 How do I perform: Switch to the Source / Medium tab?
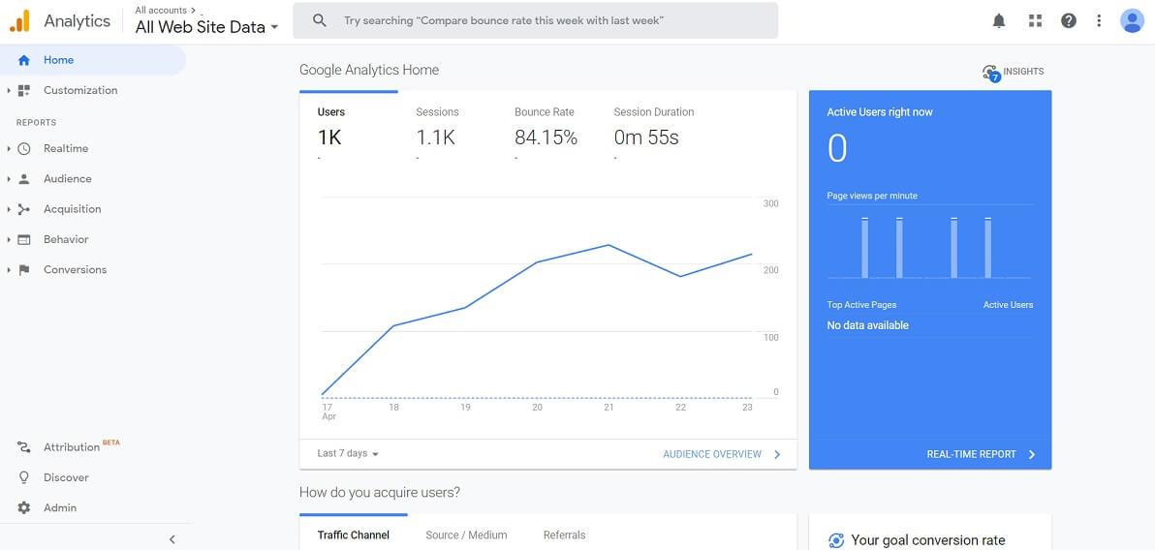click(x=466, y=535)
